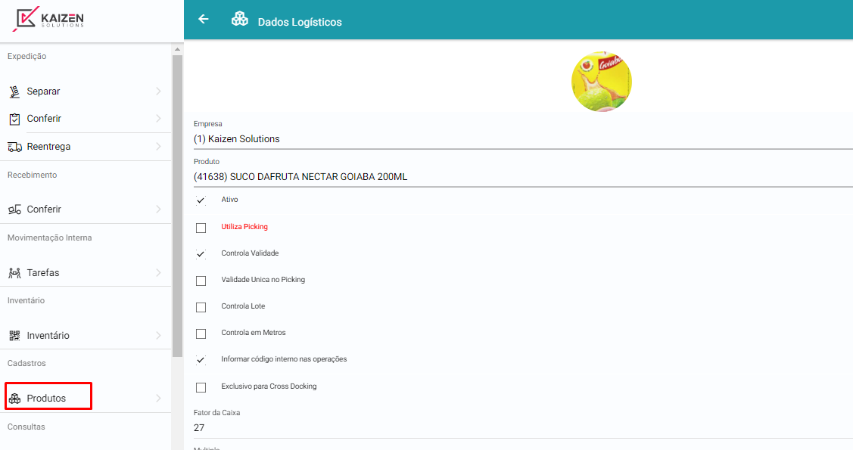Toggle the Controla Validade checkbox
The height and width of the screenshot is (450, 853).
pos(201,254)
